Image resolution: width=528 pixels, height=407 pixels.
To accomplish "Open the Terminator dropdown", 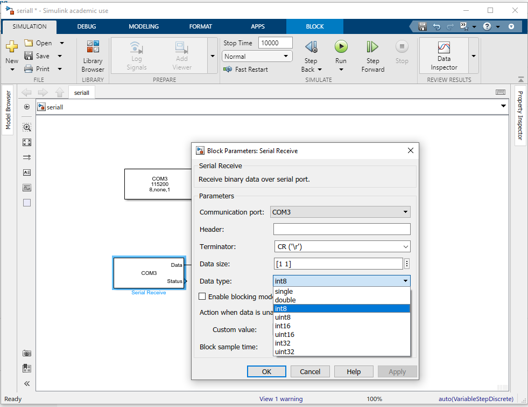I will [x=406, y=247].
